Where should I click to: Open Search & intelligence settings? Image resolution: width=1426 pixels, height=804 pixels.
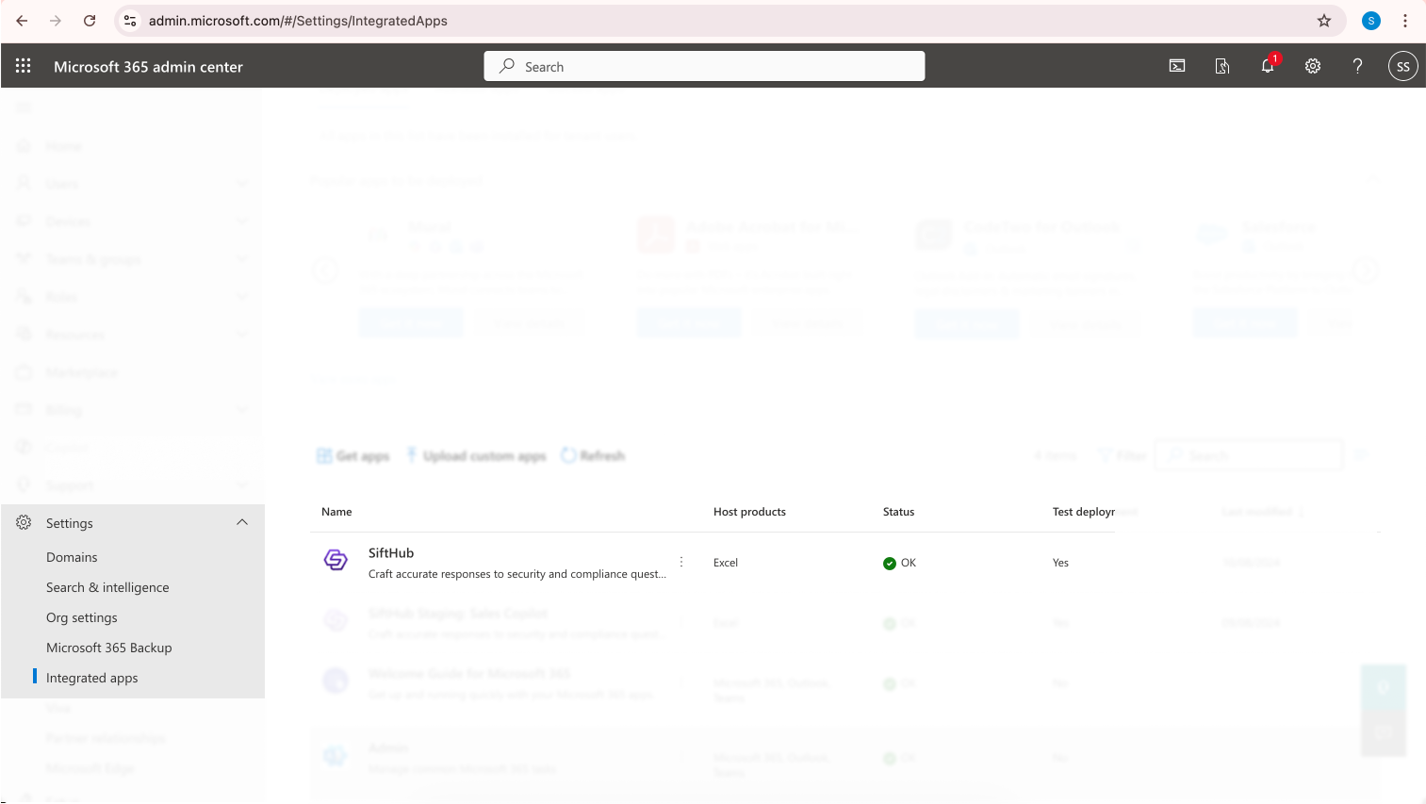(x=107, y=587)
